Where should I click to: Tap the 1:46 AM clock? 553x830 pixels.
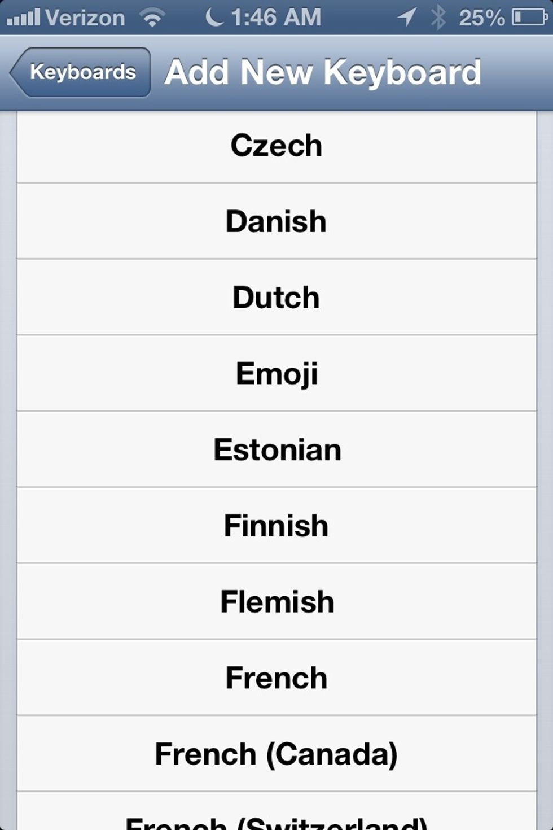pyautogui.click(x=276, y=18)
